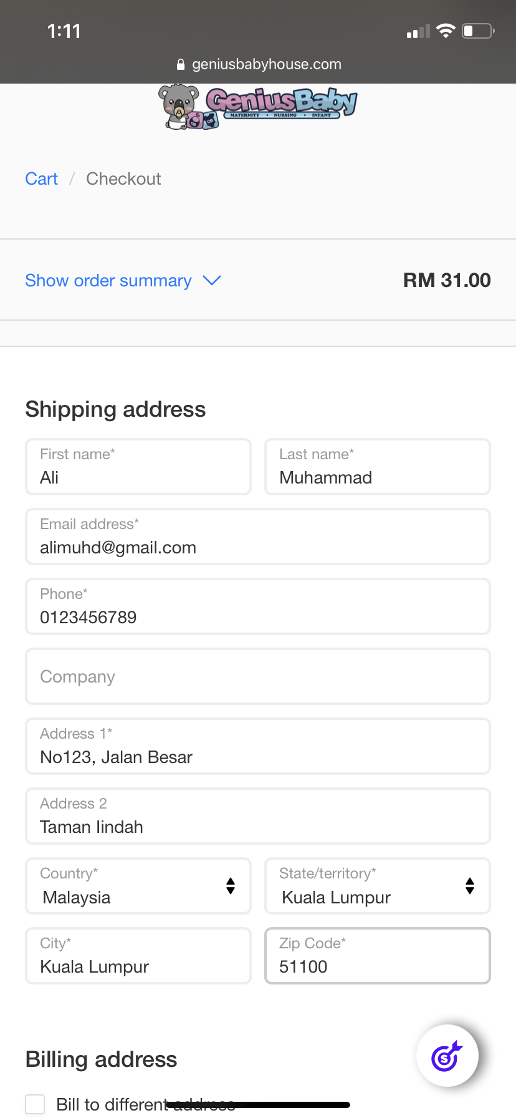Focus the First name field containing Ali

pos(138,467)
